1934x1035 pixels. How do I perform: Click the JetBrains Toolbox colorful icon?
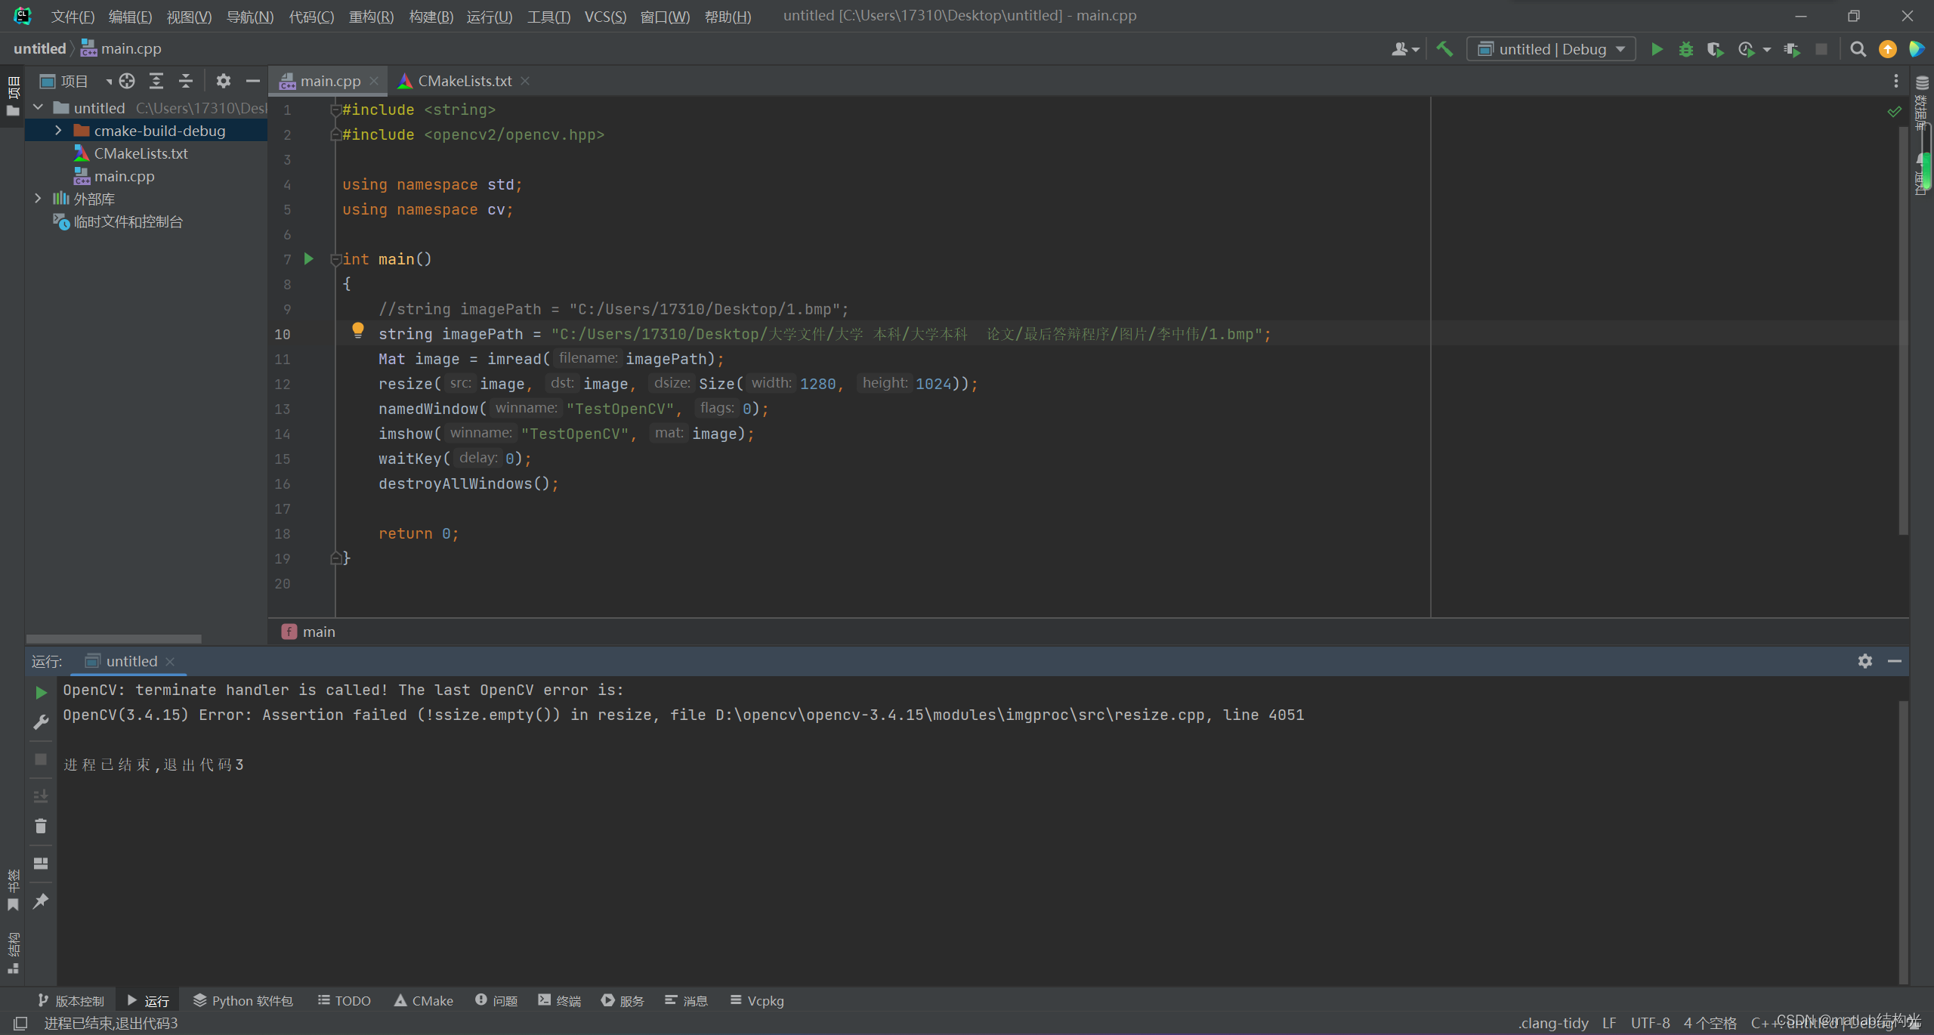(1917, 49)
